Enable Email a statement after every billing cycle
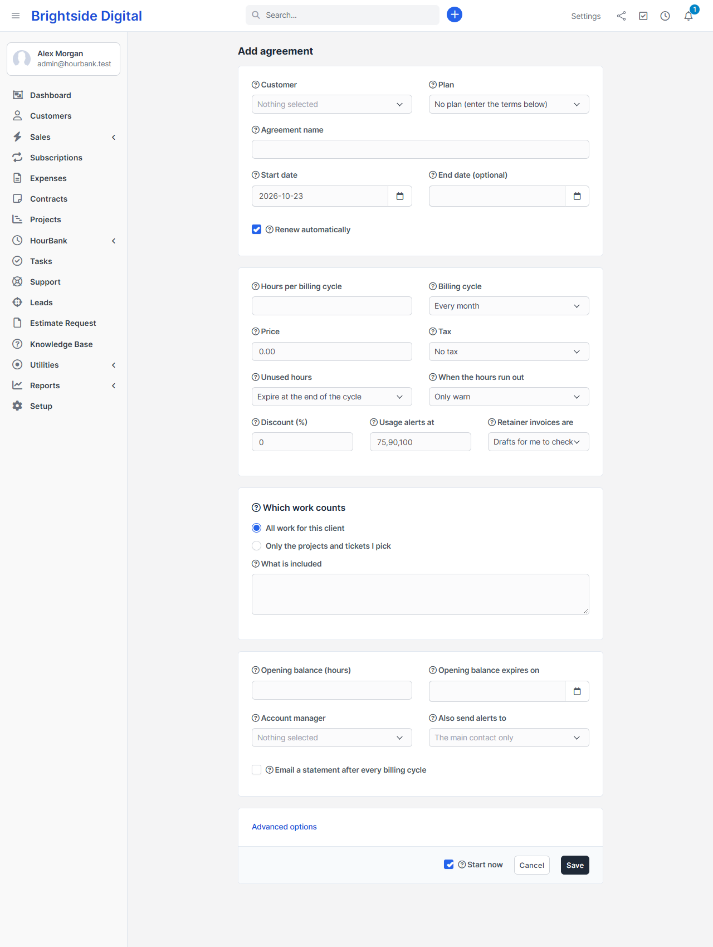 coord(257,770)
